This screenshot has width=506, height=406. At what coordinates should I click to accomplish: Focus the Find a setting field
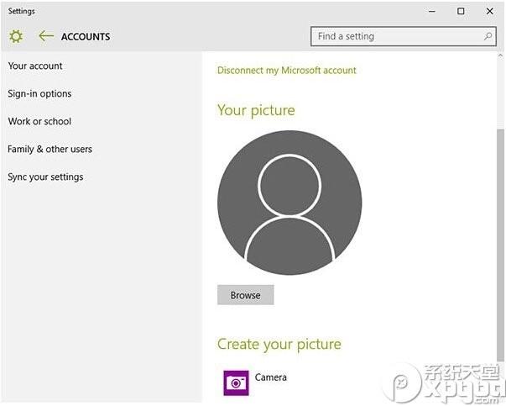pos(404,36)
